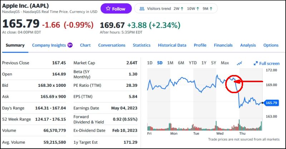Click the visitors trend people icon
Image resolution: width=286 pixels, height=149 pixels.
coord(142,9)
